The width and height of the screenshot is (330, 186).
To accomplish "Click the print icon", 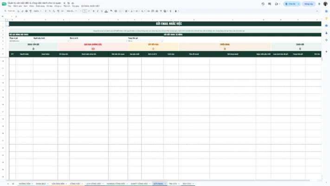I will [x=26, y=11].
